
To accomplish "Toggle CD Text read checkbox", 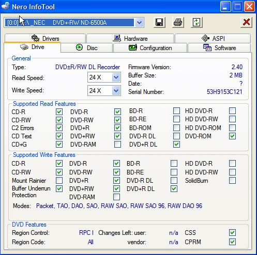I will pyautogui.click(x=59, y=136).
